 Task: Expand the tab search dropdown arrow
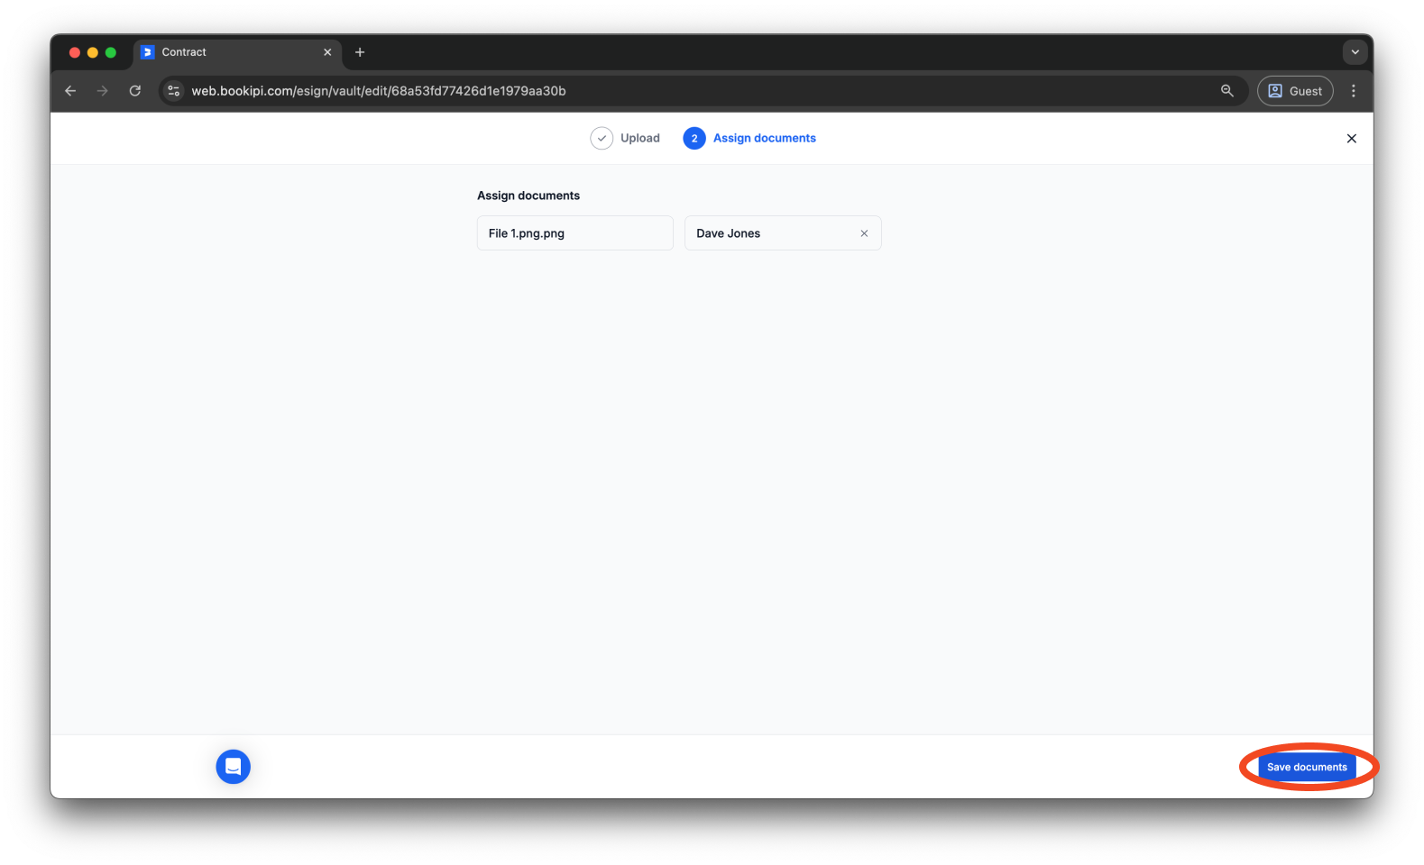[1355, 52]
